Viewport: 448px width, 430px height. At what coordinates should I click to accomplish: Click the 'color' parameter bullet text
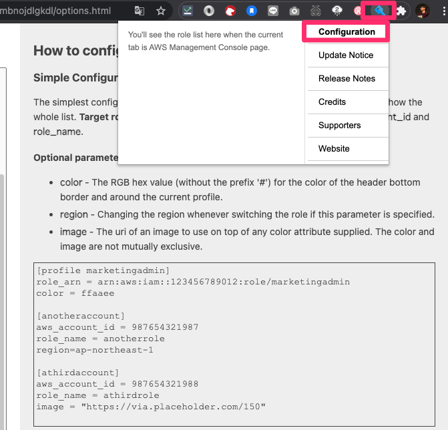240,190
